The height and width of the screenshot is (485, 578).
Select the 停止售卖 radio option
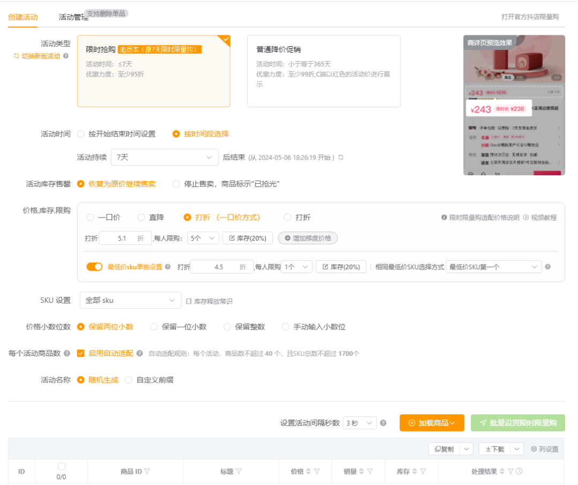[176, 184]
